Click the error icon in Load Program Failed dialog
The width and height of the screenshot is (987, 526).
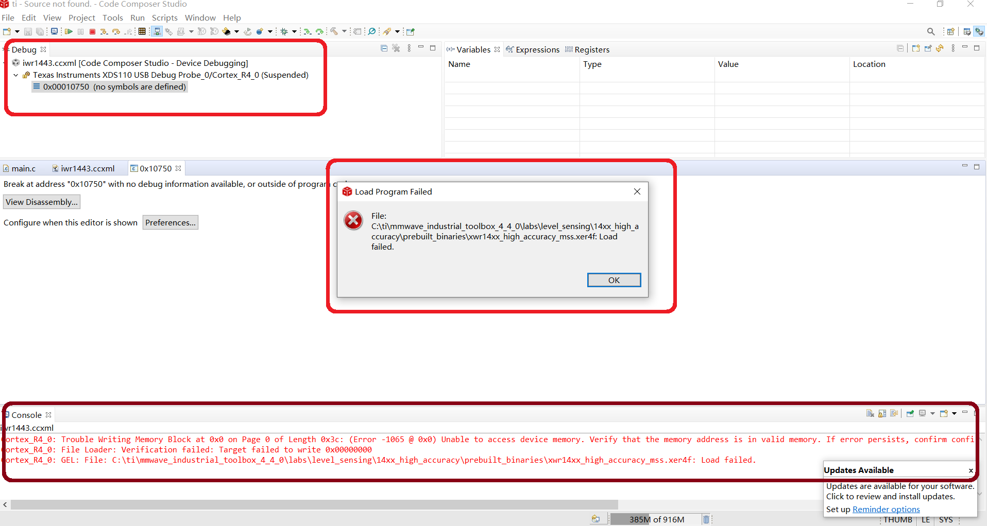pyautogui.click(x=353, y=221)
